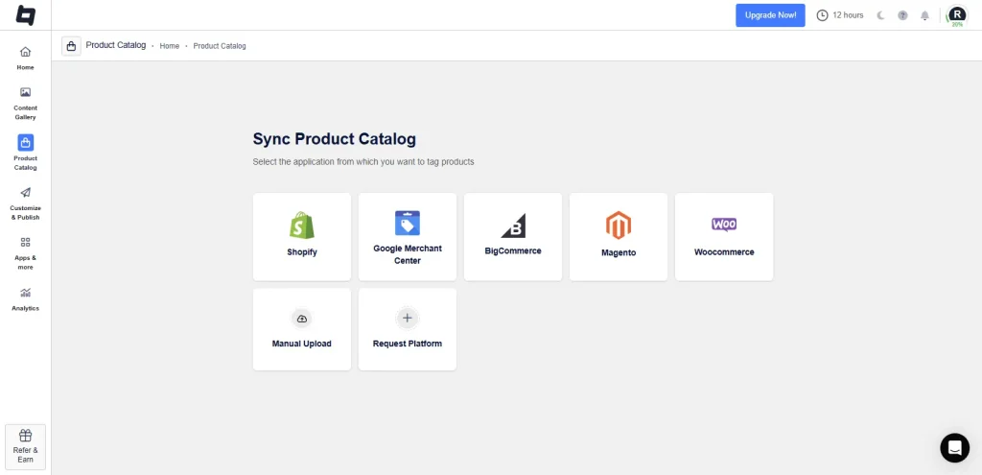Viewport: 982px width, 475px height.
Task: Click the BigCommerce label text
Action: [513, 250]
